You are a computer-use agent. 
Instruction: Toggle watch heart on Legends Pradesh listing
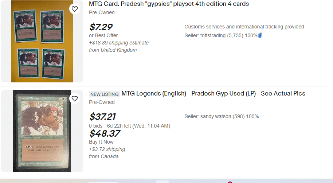coord(75,98)
